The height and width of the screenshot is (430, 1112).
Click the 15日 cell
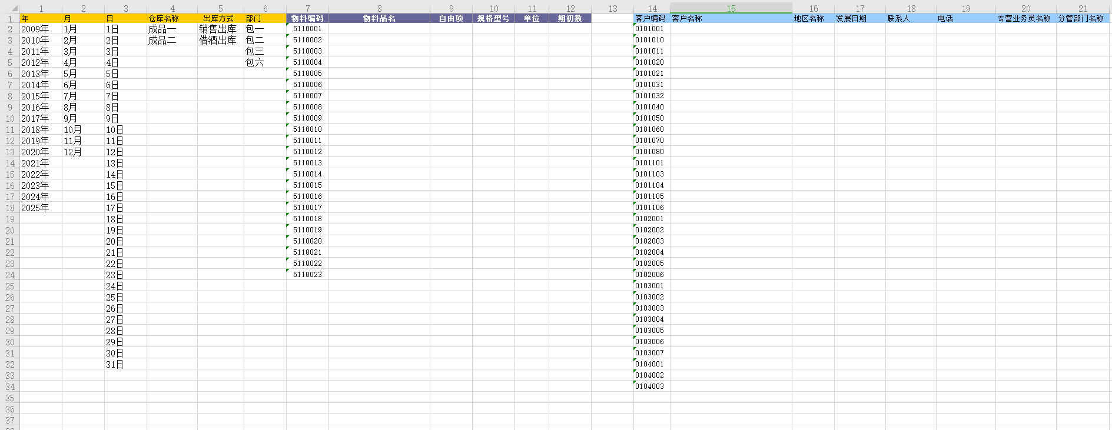[126, 185]
